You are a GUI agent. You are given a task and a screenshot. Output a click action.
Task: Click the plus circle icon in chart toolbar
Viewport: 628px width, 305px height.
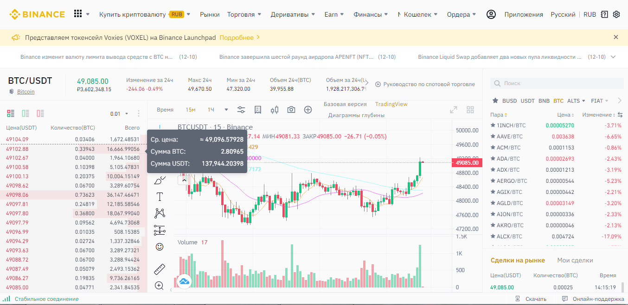308,110
